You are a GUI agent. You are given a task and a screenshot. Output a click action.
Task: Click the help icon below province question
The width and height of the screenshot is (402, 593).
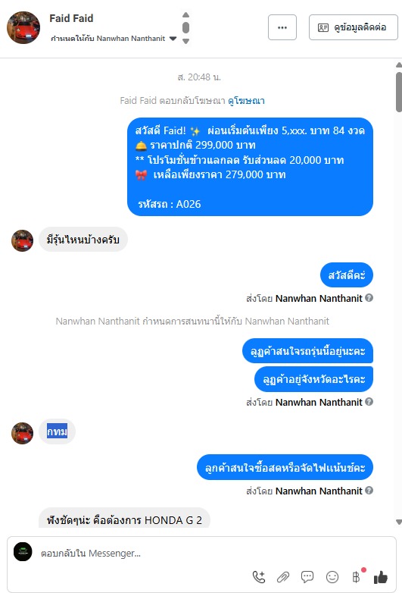pyautogui.click(x=369, y=402)
